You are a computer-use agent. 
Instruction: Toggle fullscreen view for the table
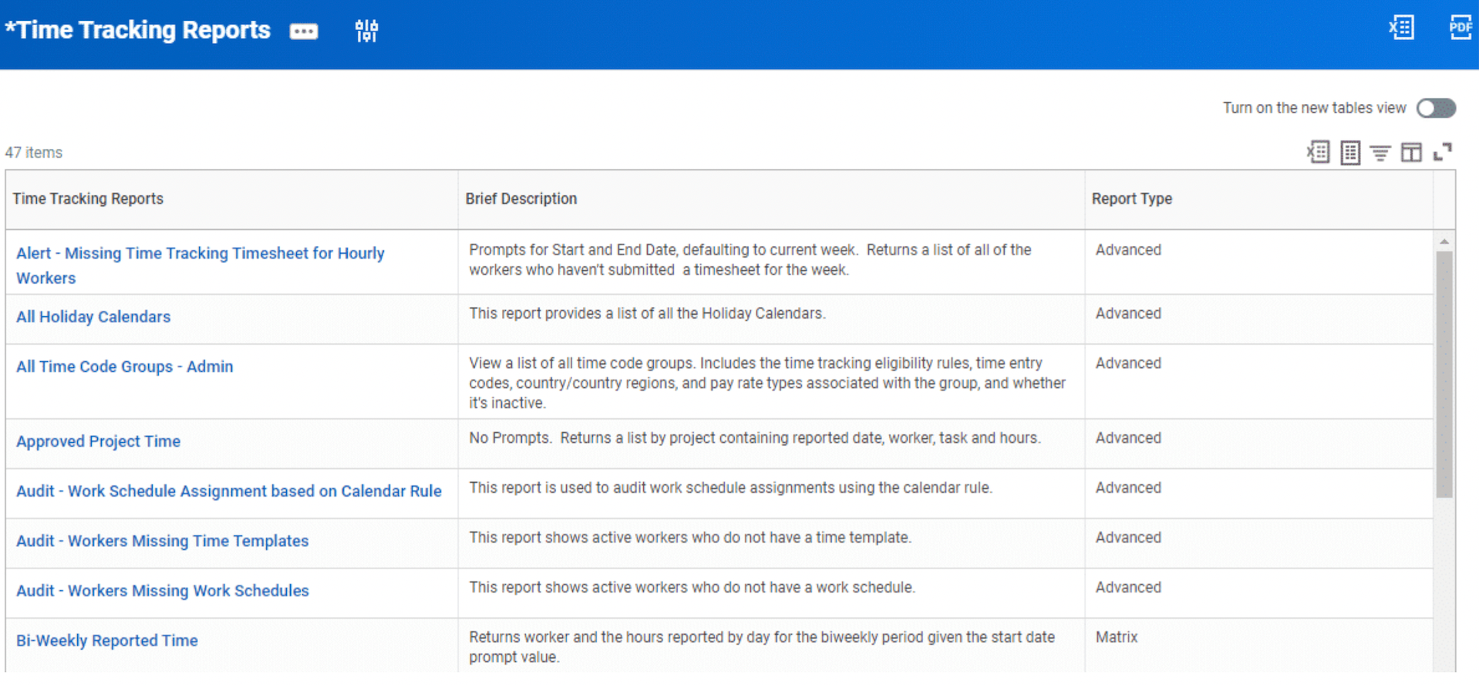click(1442, 152)
